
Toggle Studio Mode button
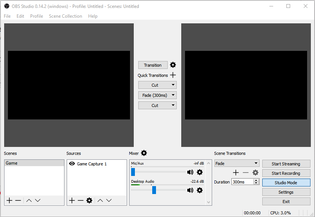pyautogui.click(x=286, y=183)
